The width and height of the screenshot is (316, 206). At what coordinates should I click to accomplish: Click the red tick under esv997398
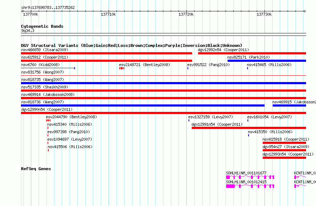point(48,135)
